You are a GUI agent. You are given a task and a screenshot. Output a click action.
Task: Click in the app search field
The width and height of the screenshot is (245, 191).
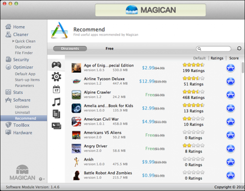click(x=213, y=49)
